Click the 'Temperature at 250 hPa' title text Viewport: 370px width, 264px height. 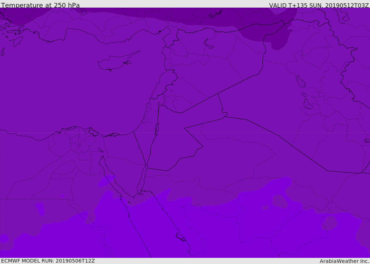40,5
